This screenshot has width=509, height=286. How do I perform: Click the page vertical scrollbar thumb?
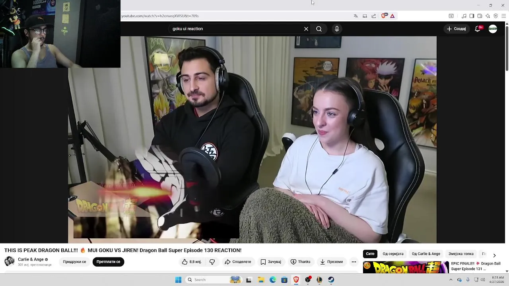click(507, 48)
